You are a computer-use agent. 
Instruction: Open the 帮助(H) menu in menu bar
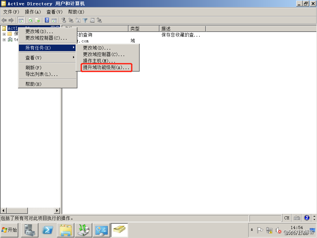[x=76, y=12]
